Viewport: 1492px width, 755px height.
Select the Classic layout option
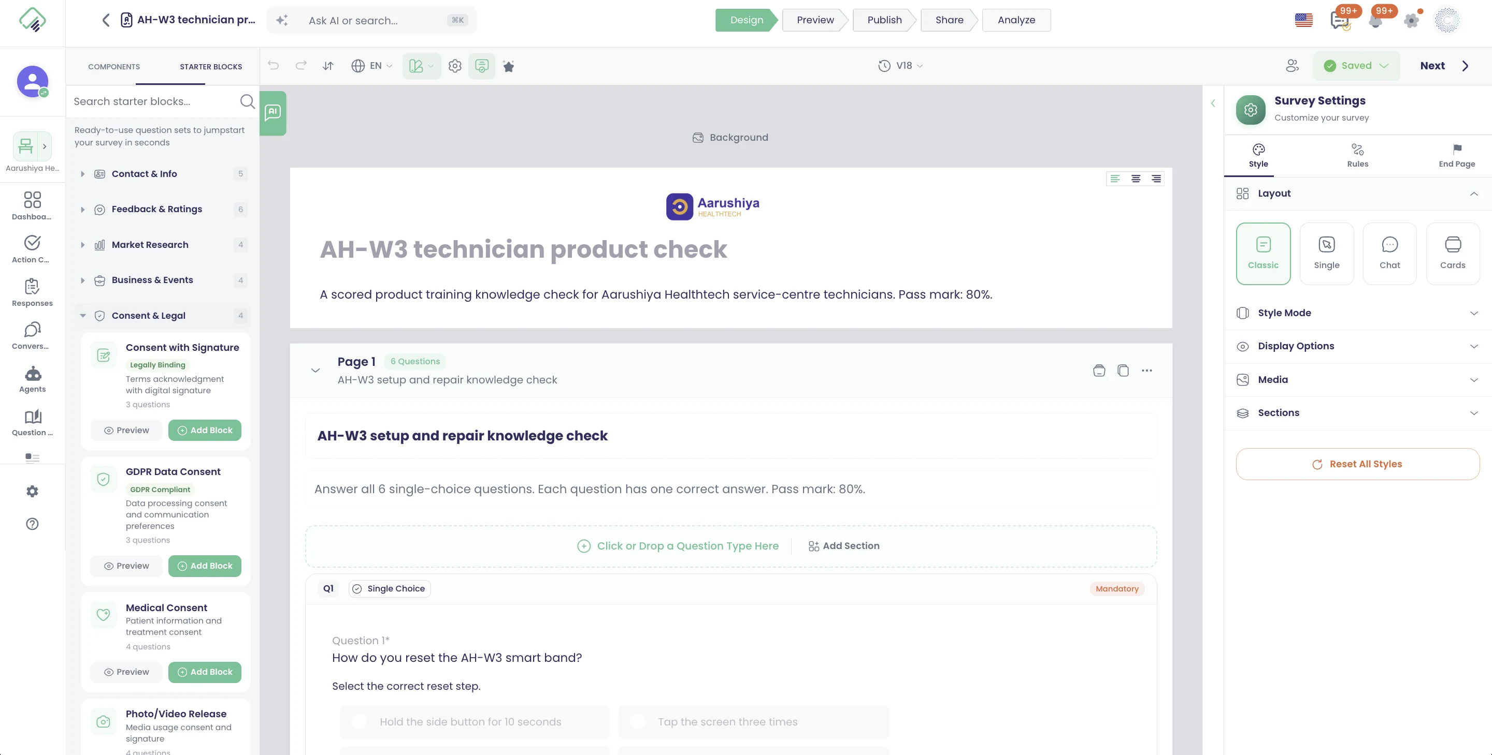(1263, 254)
